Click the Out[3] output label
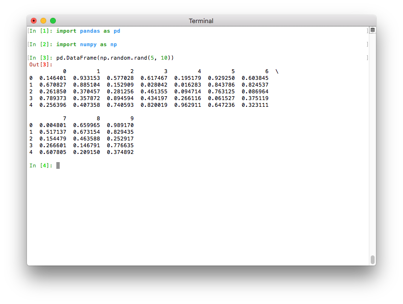This screenshot has height=304, width=403. click(41, 64)
